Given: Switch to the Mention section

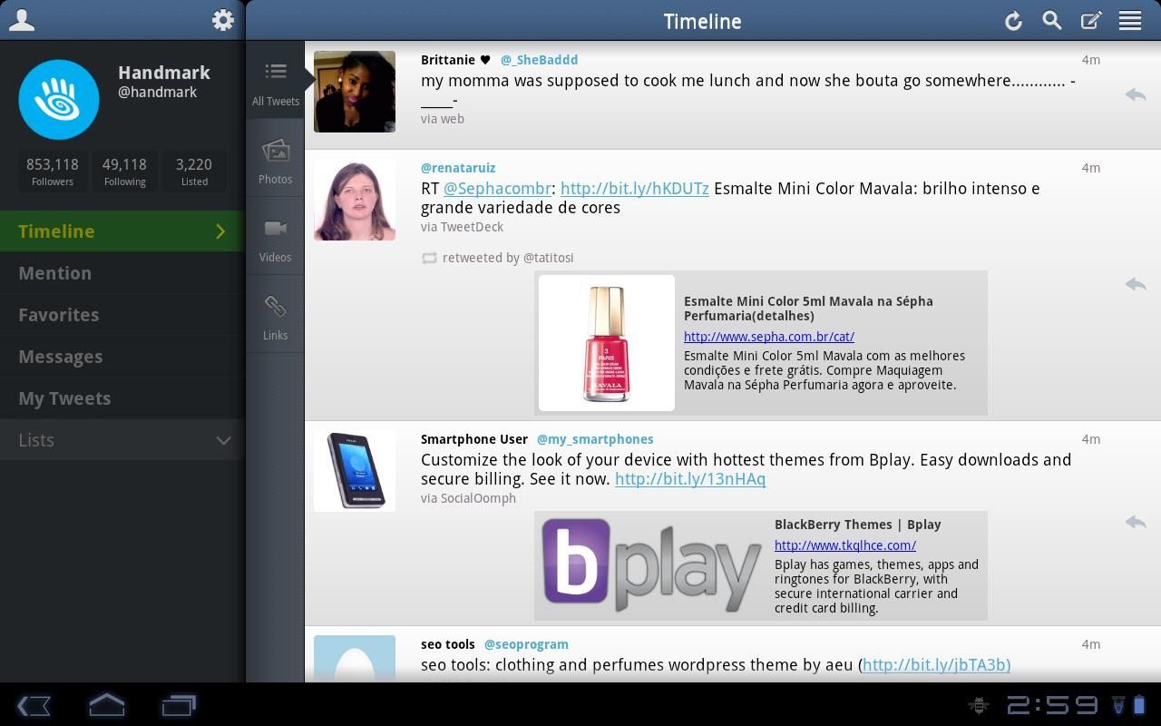Looking at the screenshot, I should click(54, 272).
